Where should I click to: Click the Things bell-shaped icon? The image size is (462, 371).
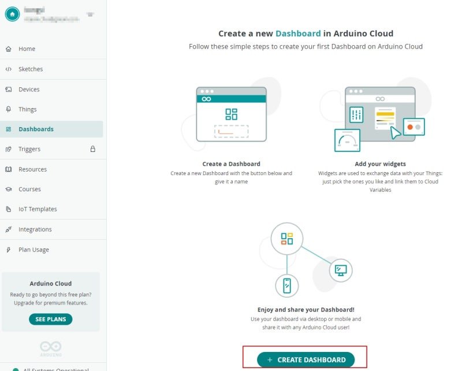(9, 109)
